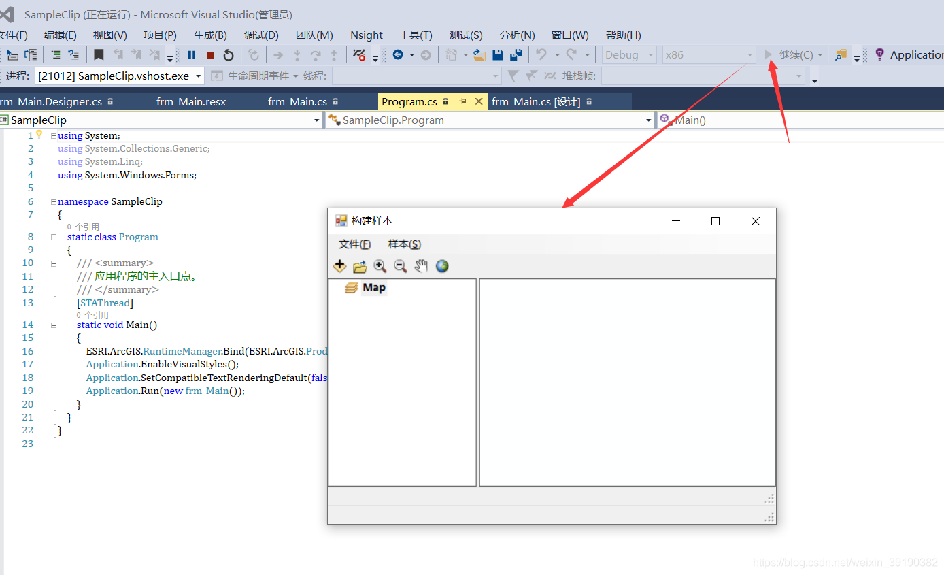Open dropdown arrow next to 继续(C) button
The width and height of the screenshot is (944, 575).
pyautogui.click(x=820, y=55)
